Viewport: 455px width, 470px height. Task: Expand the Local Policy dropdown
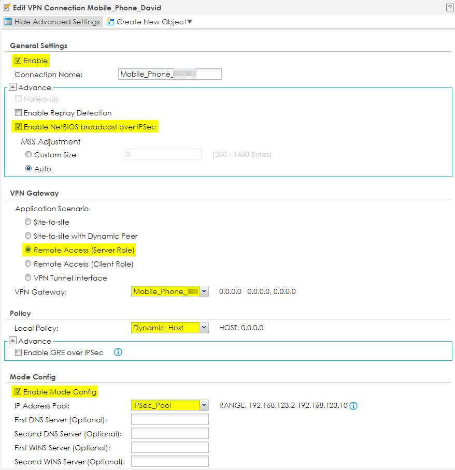(204, 328)
